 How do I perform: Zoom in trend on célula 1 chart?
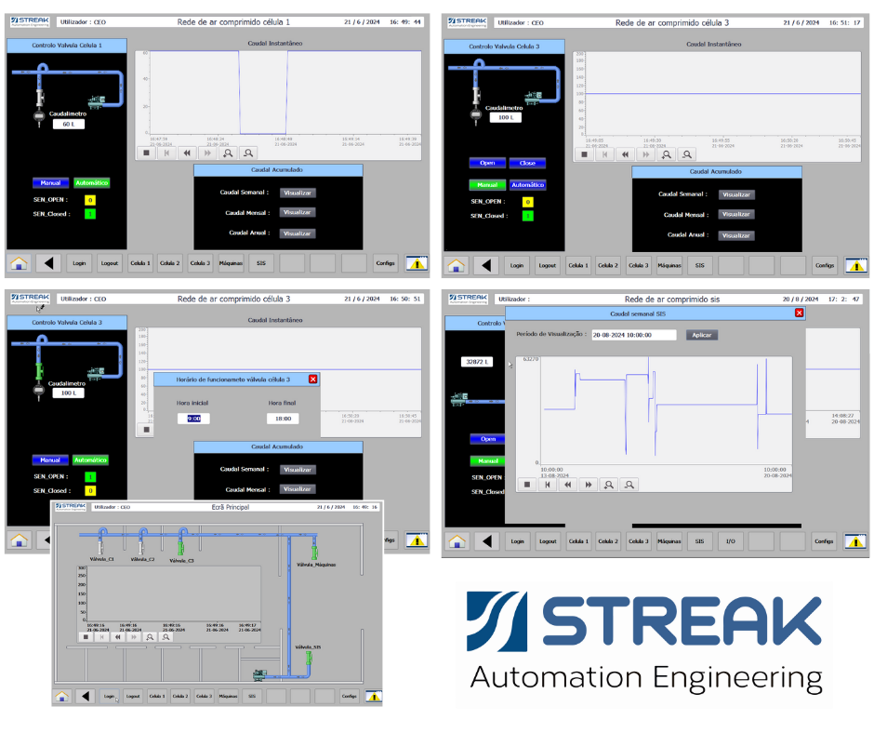point(227,153)
